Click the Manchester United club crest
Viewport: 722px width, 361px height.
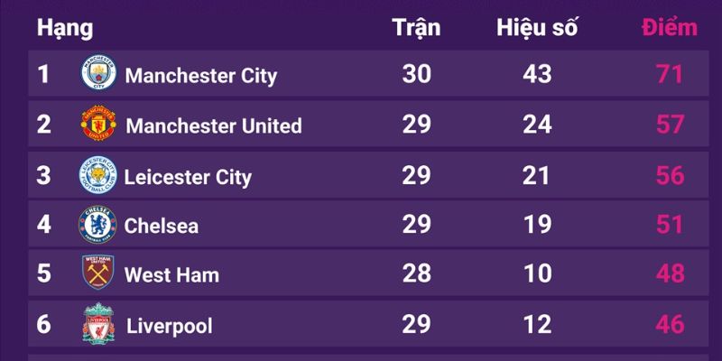98,125
